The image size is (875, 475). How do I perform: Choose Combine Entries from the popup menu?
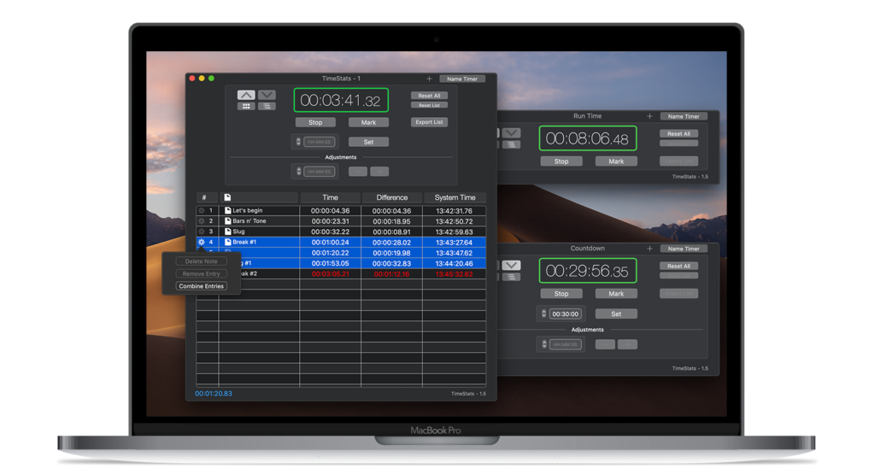point(202,286)
